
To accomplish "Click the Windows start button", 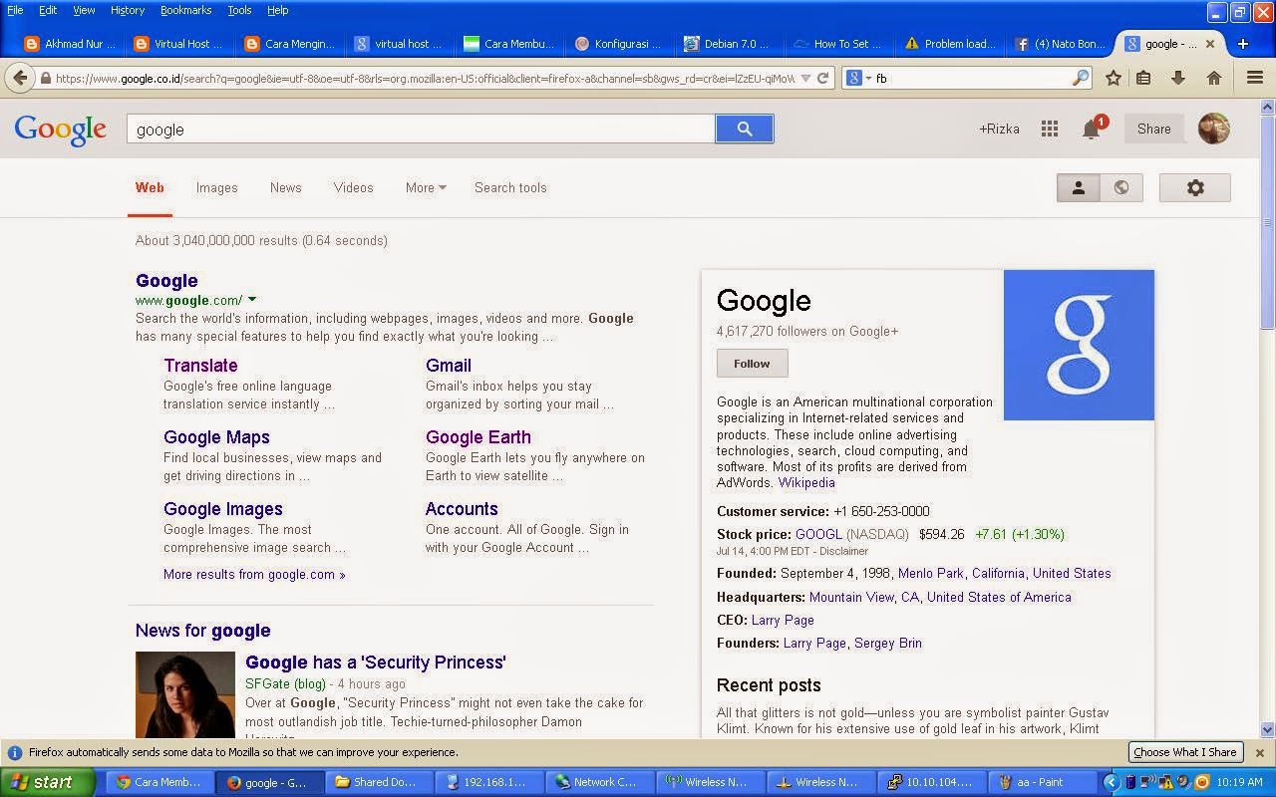I will pyautogui.click(x=48, y=782).
